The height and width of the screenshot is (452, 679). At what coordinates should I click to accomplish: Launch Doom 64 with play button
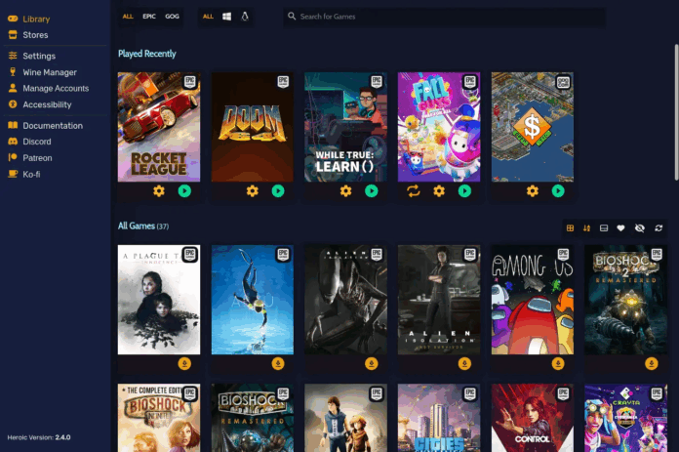(278, 191)
